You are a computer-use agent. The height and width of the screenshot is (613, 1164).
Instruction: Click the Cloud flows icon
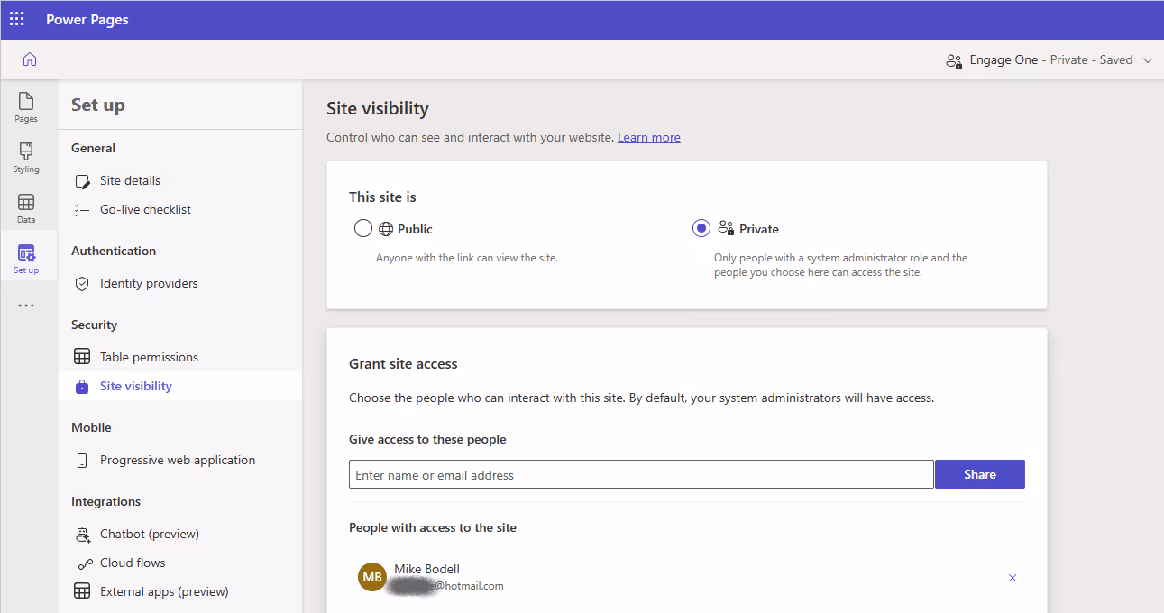(x=85, y=564)
